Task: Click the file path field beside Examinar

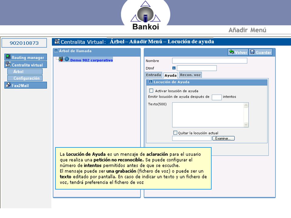Action: coord(192,138)
